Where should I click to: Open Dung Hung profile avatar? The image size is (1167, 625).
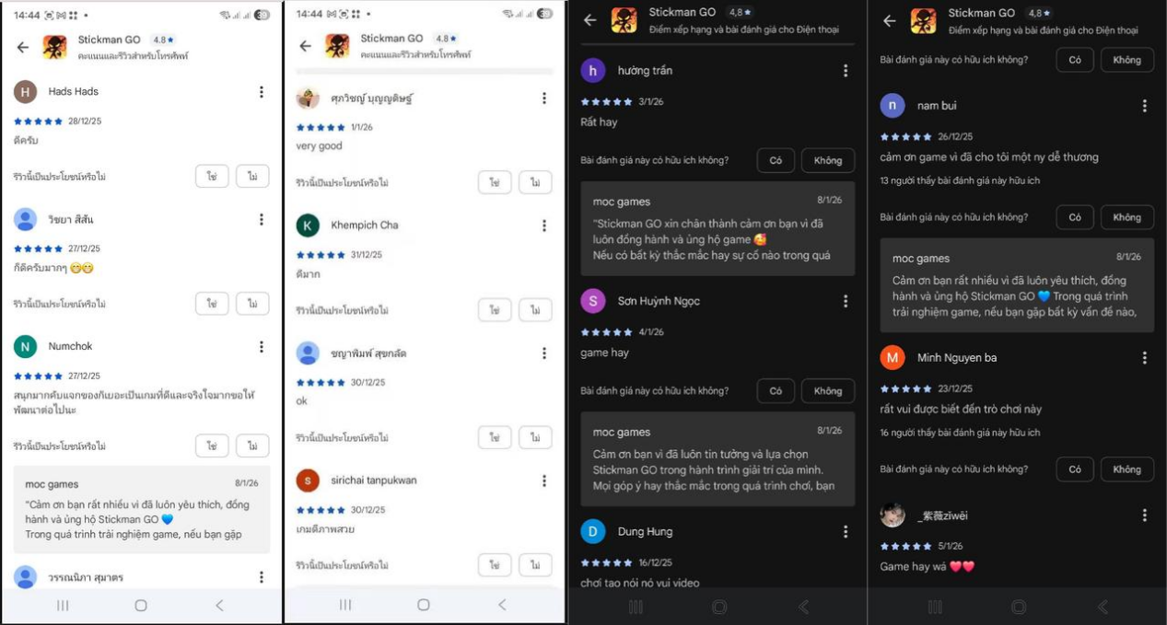point(593,532)
